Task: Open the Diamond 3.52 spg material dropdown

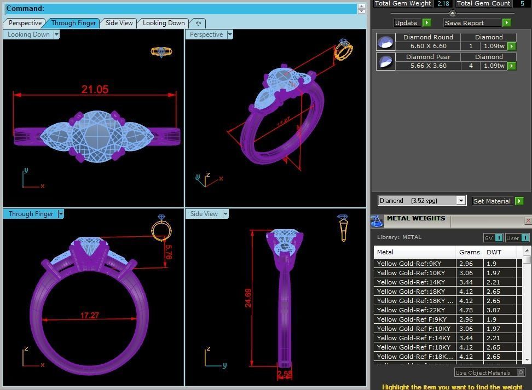Action: (460, 201)
